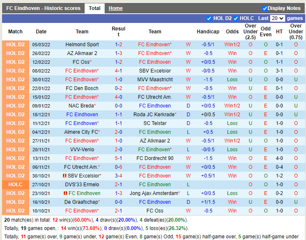This screenshot has height=240, width=306.
Task: Click red card icon beside SBV Excelsior
Action: point(64,175)
